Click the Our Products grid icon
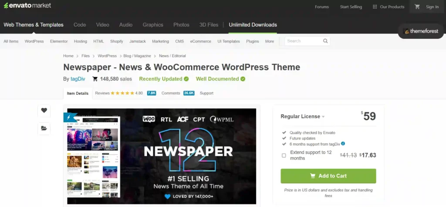The width and height of the screenshot is (446, 207). tap(375, 7)
